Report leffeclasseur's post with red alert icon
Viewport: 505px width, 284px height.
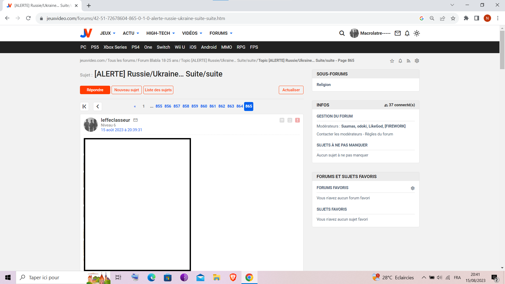point(297,120)
